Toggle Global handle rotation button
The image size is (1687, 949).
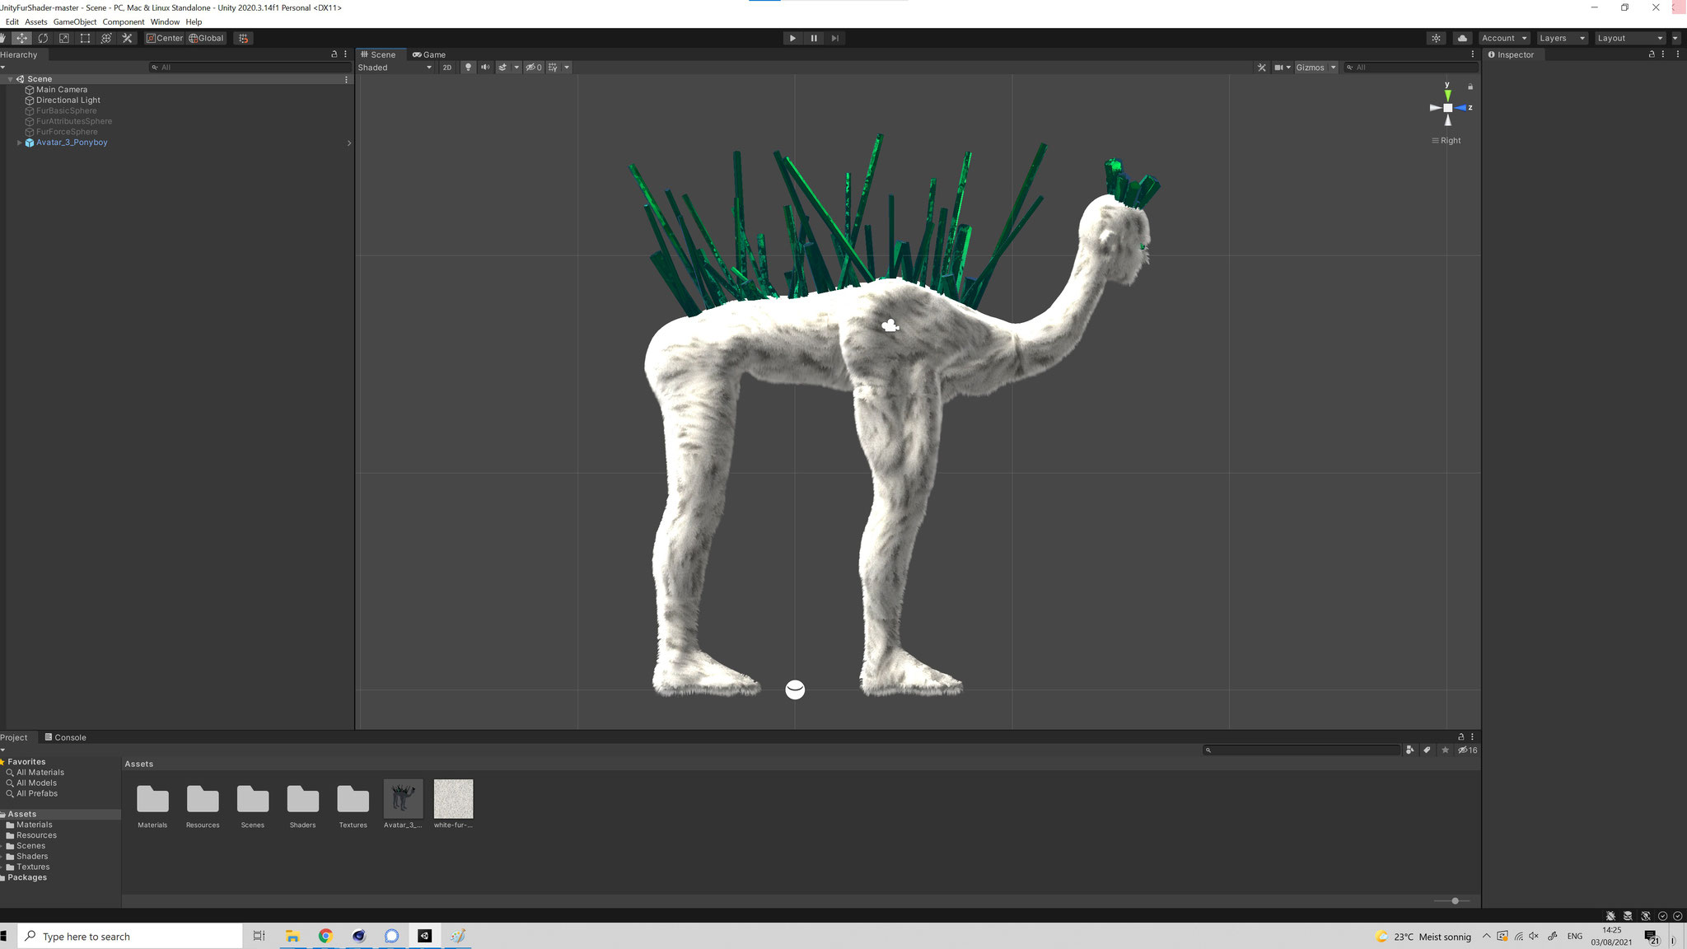pyautogui.click(x=206, y=38)
